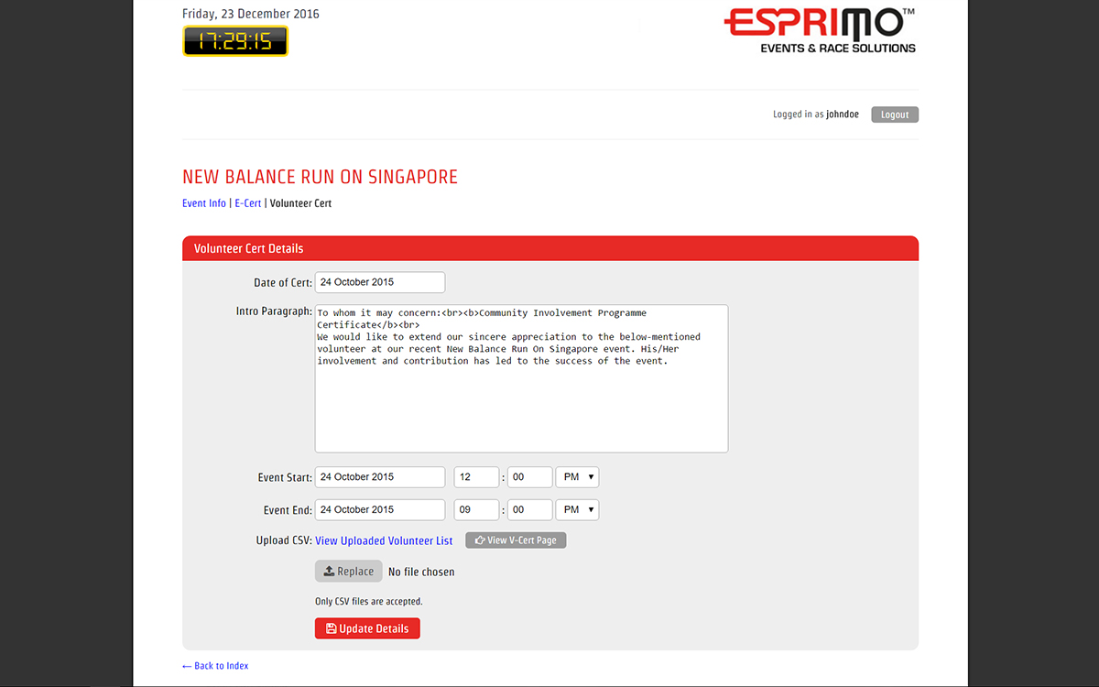Follow the Back to Index link

[215, 666]
